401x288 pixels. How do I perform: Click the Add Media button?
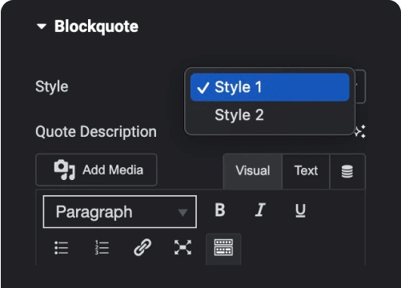(96, 170)
